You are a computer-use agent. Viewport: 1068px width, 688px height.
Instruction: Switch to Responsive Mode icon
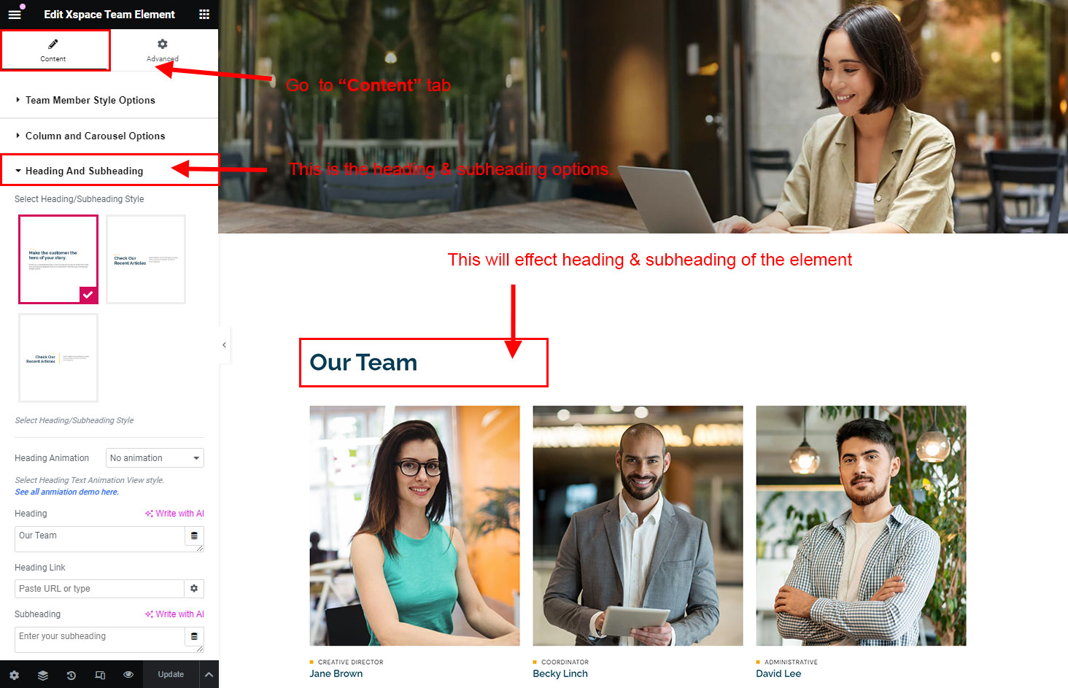point(100,675)
